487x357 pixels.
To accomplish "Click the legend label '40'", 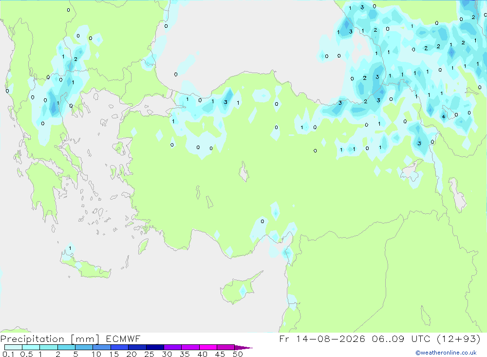I will [x=203, y=354].
